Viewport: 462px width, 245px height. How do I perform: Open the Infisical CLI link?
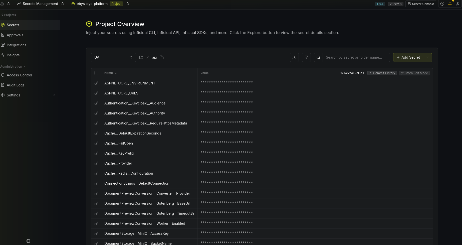point(144,33)
